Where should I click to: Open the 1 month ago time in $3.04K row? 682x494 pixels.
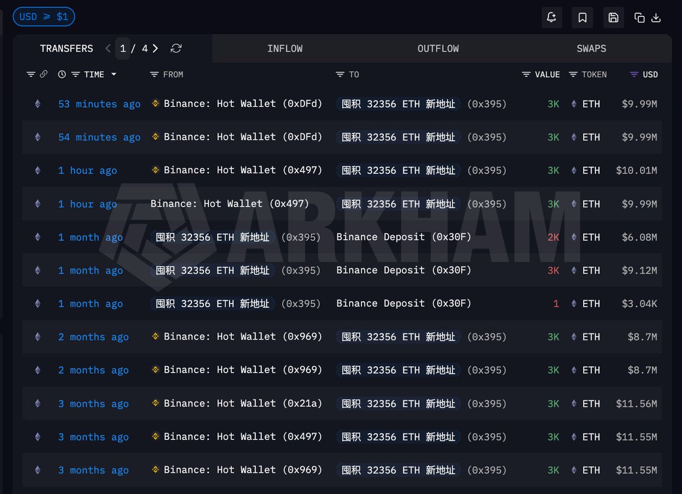coord(90,304)
